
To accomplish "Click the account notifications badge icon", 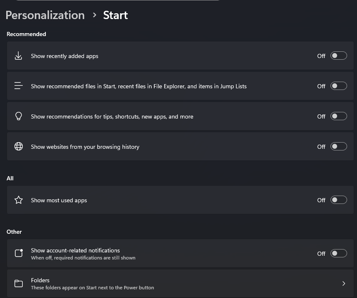I will (19, 253).
